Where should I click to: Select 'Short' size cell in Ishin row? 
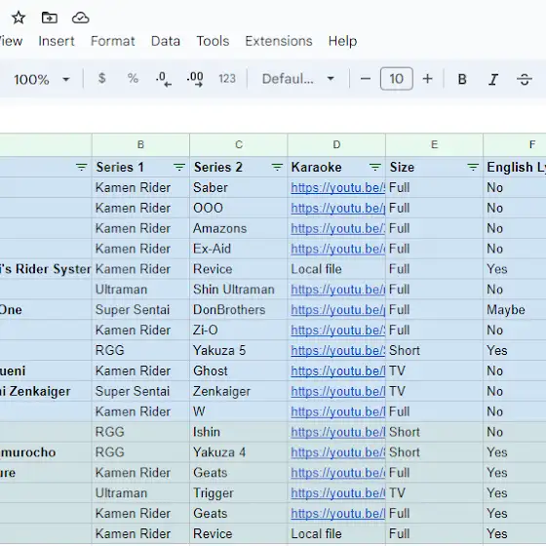434,432
